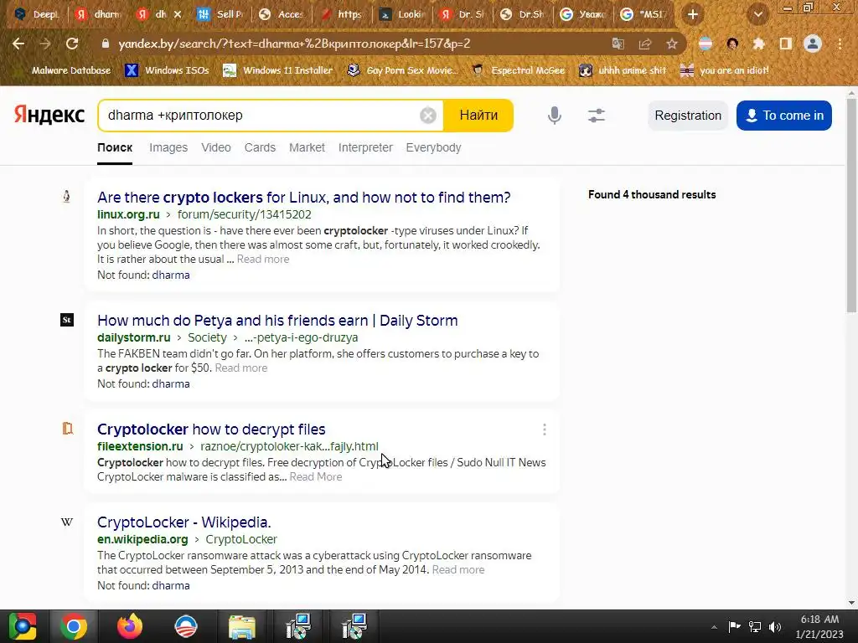Open How much do Petya result link
Image resolution: width=858 pixels, height=643 pixels.
pyautogui.click(x=277, y=321)
